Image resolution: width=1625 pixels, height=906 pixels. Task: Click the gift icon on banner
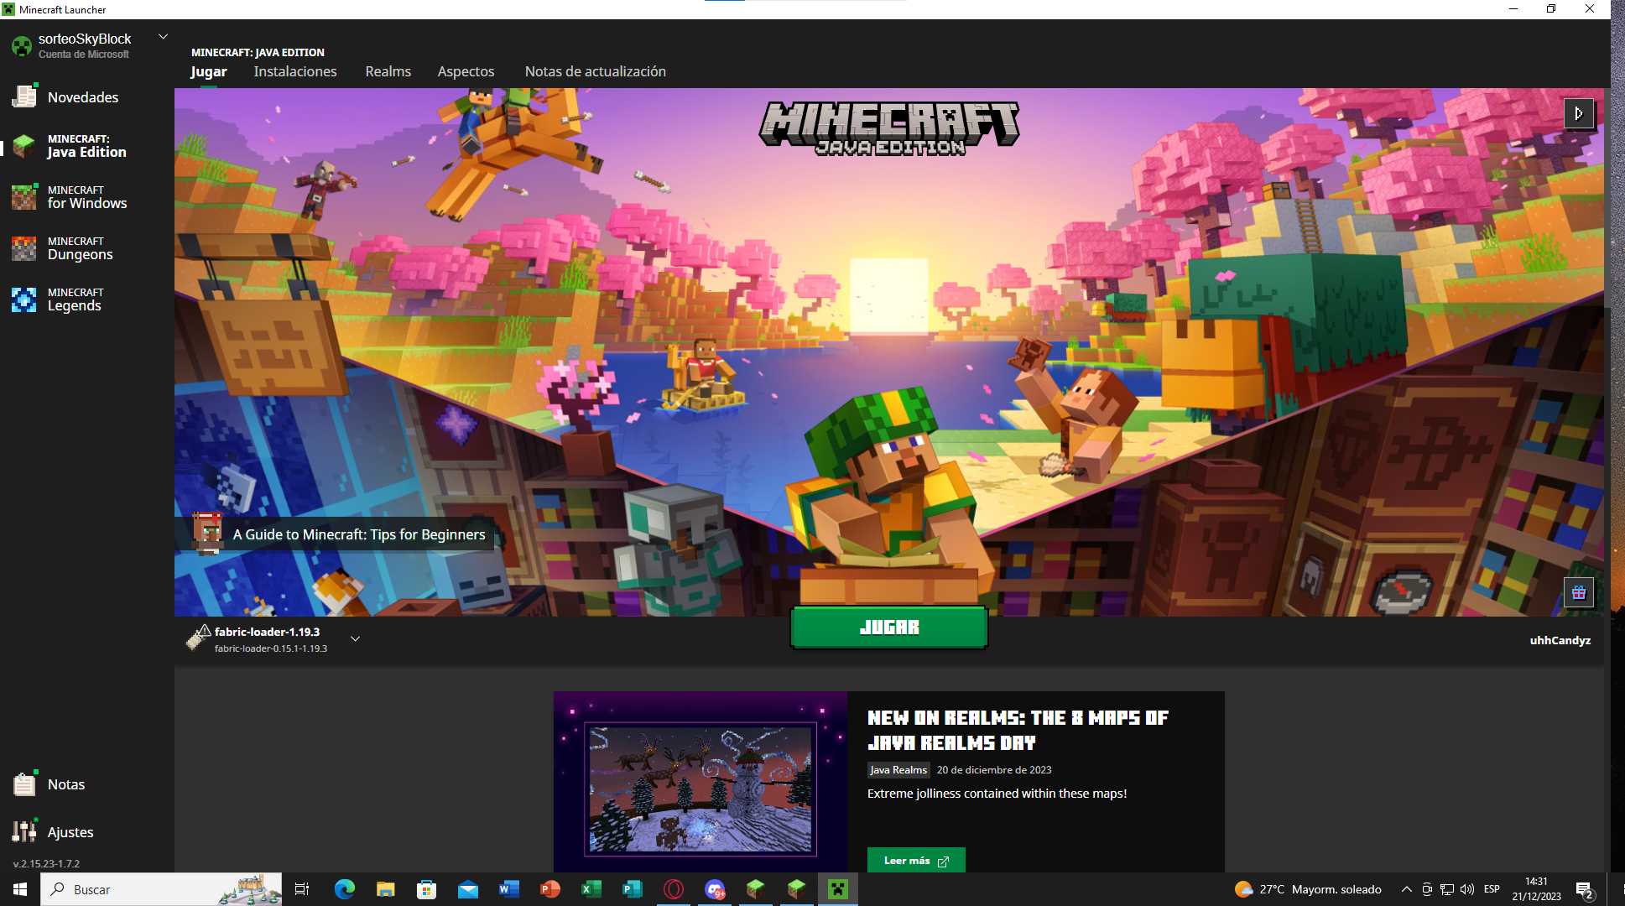[1578, 593]
